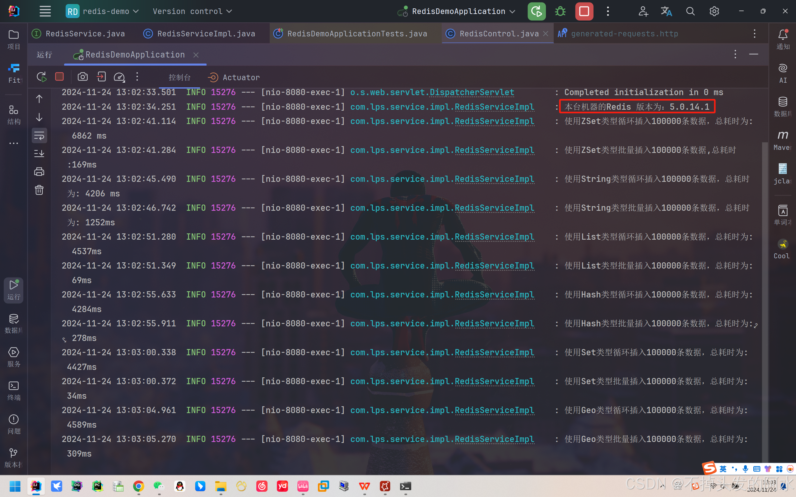Open Search Everywhere magnifier

(691, 11)
